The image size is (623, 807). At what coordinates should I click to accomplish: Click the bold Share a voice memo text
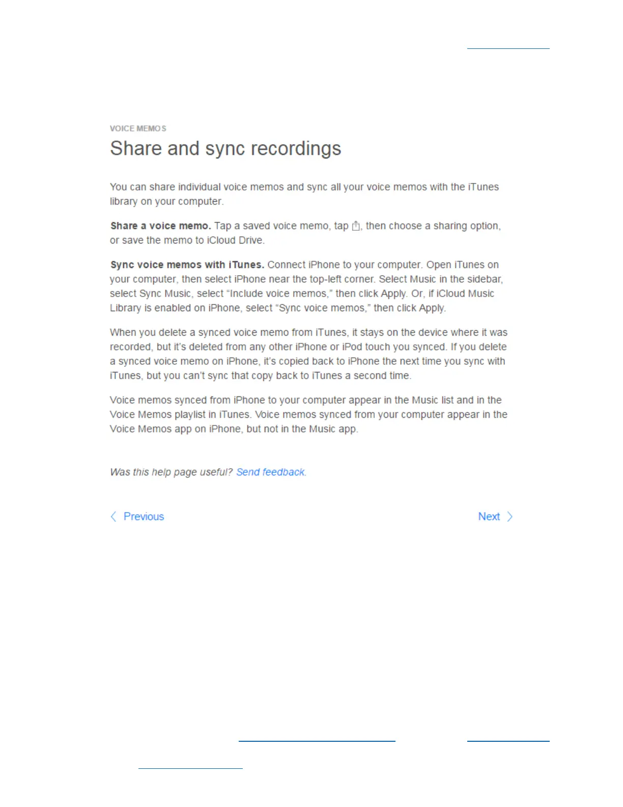pyautogui.click(x=160, y=226)
